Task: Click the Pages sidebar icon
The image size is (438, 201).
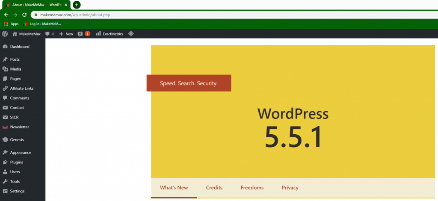Action: [x=5, y=79]
